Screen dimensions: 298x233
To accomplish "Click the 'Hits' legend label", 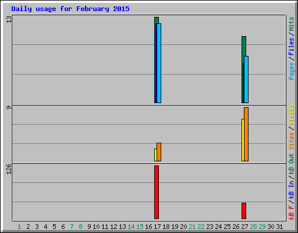I will [292, 24].
